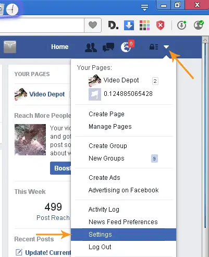Click the 2 notification badge for Video Depot

click(x=155, y=81)
